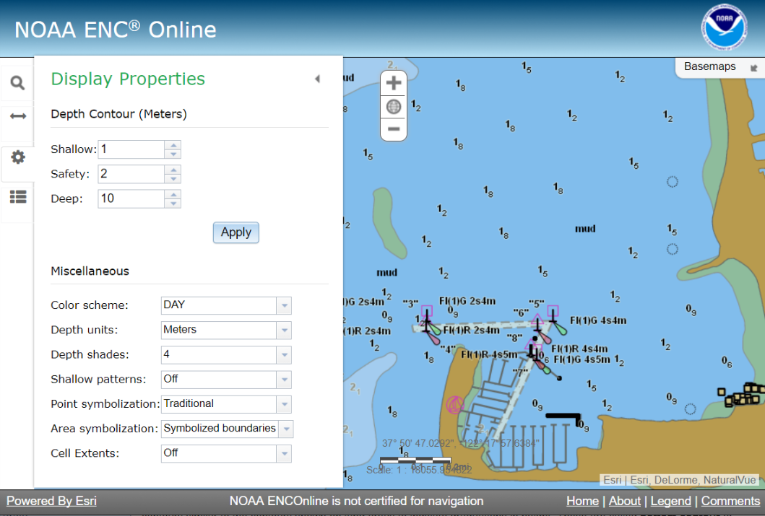Open the display settings gear tab
This screenshot has width=765, height=516.
(18, 157)
